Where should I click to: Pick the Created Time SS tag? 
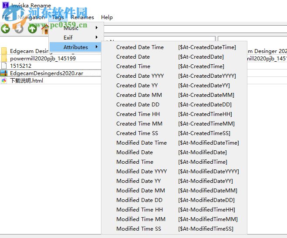point(174,133)
